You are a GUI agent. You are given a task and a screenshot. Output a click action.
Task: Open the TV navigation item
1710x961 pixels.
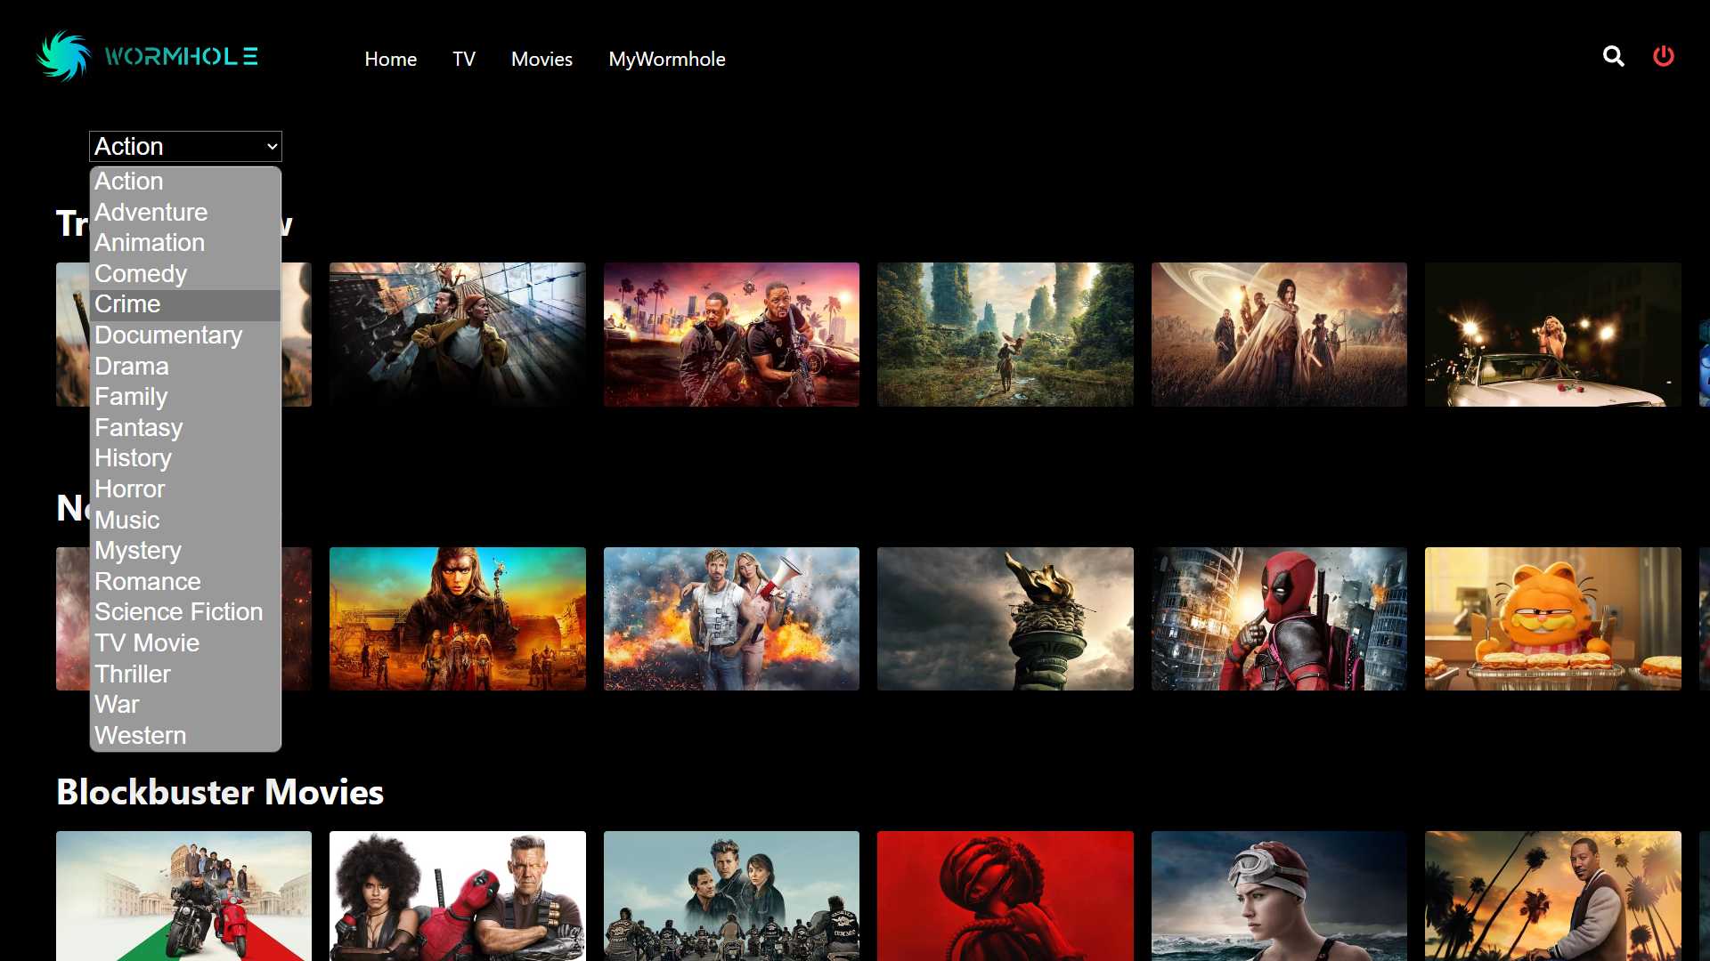pyautogui.click(x=463, y=60)
